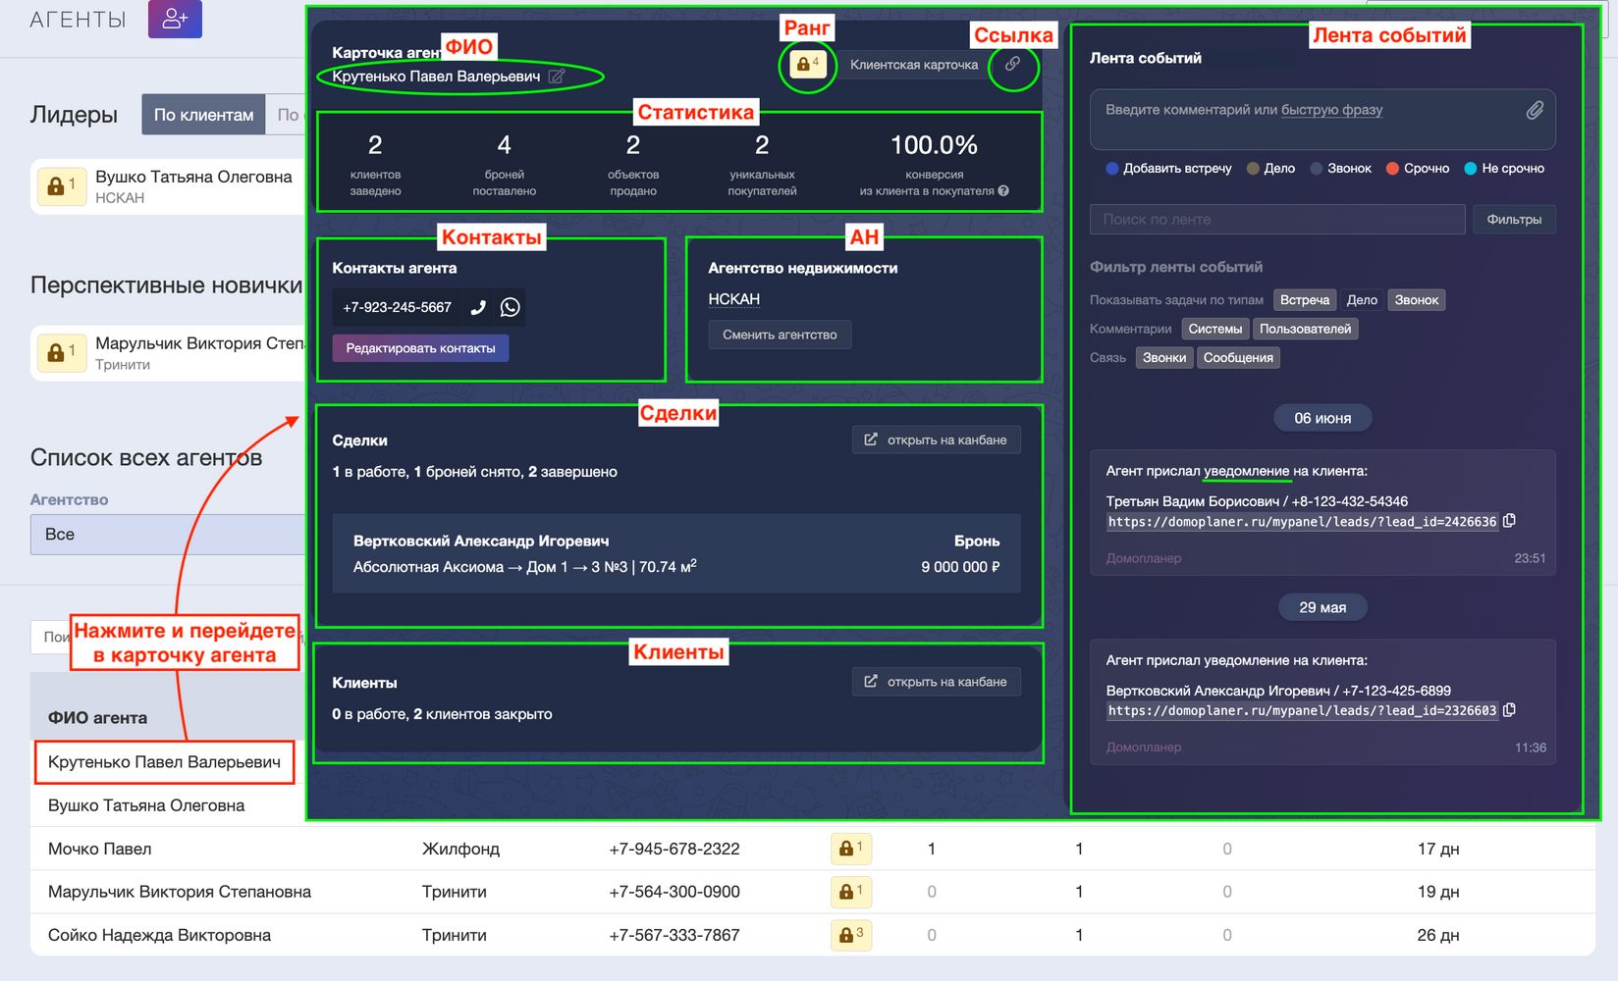Image resolution: width=1618 pixels, height=981 pixels.
Task: Switch leaders to По клиентам tab
Action: click(x=203, y=115)
